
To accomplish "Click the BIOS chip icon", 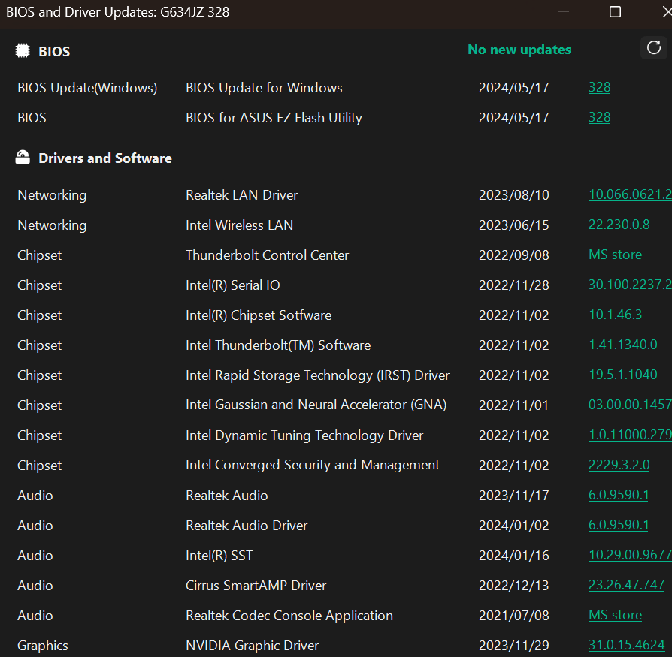I will (23, 50).
